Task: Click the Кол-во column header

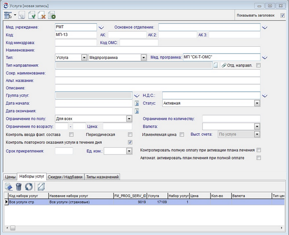Action: (x=221, y=196)
